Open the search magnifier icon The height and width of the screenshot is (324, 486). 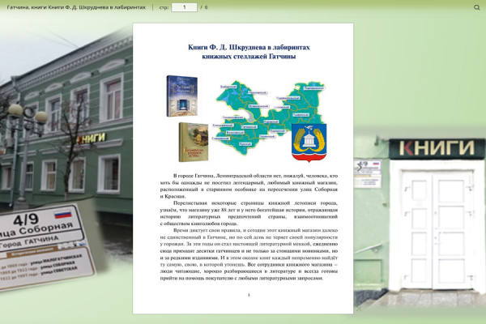pos(477,7)
